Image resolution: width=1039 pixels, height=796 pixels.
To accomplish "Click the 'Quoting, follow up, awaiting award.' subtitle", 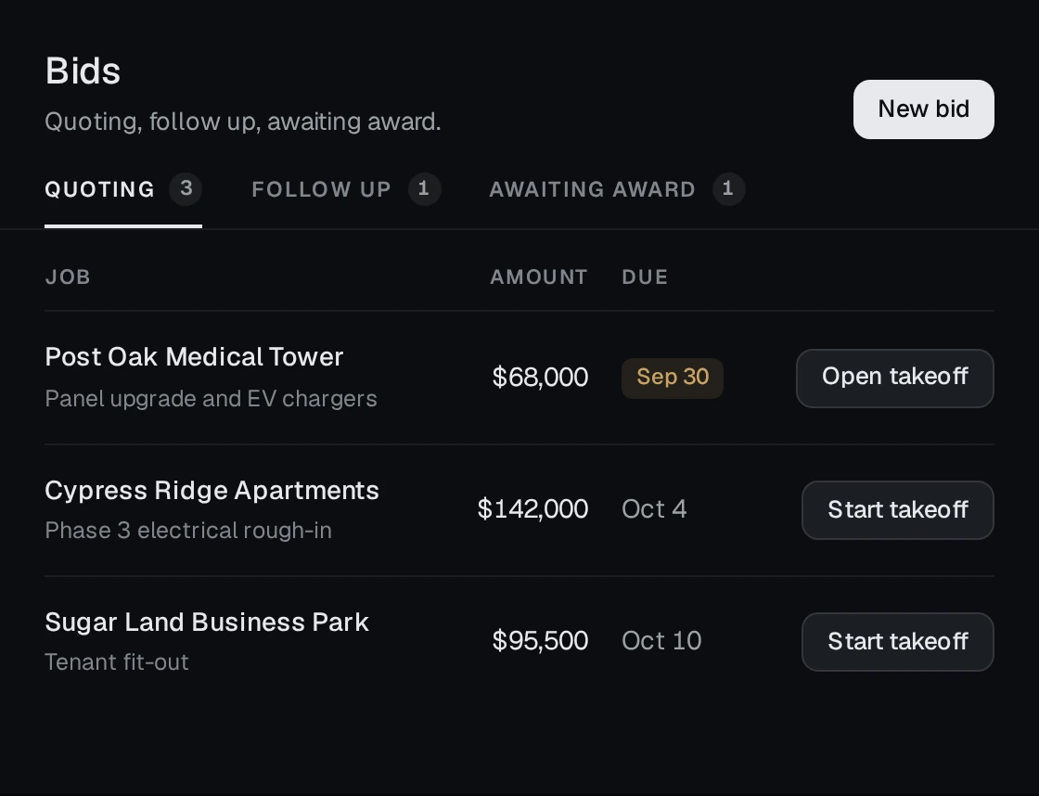I will pos(242,122).
